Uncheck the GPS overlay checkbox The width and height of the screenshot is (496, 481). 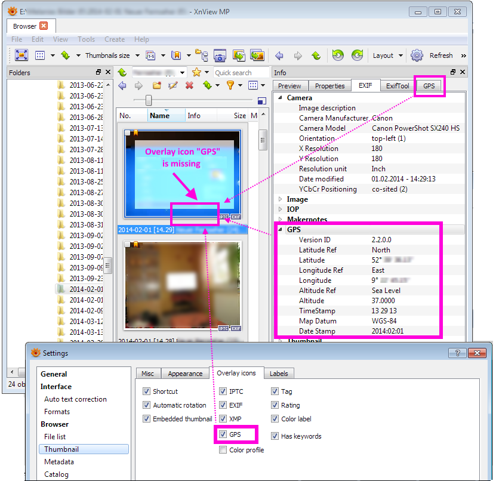[x=223, y=434]
